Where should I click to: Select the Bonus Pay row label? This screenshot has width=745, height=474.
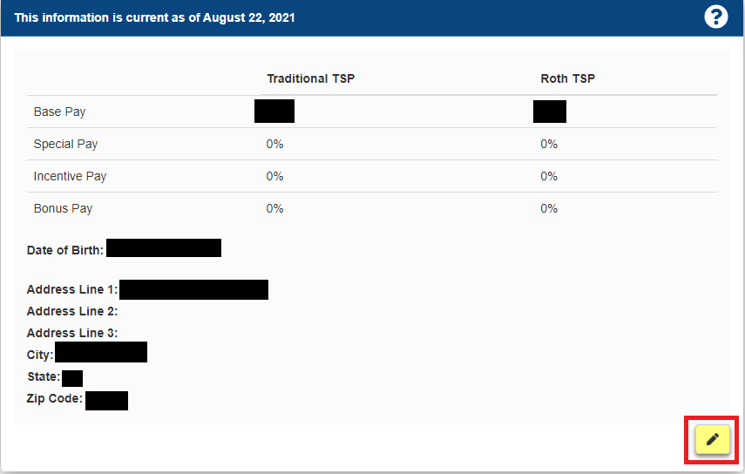(x=63, y=208)
